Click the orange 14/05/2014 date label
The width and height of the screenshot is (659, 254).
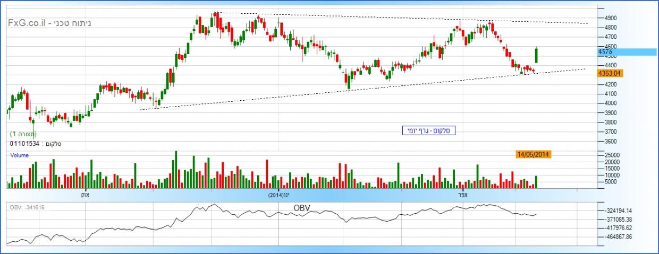pyautogui.click(x=533, y=154)
